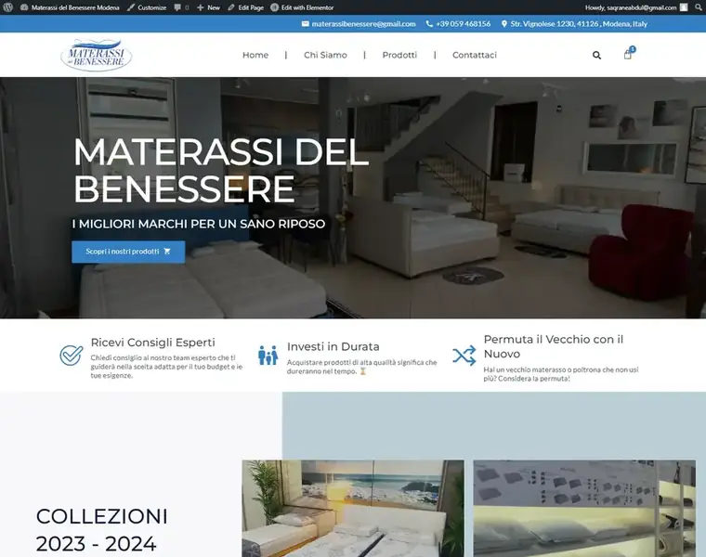Open the New content menu

tap(208, 7)
